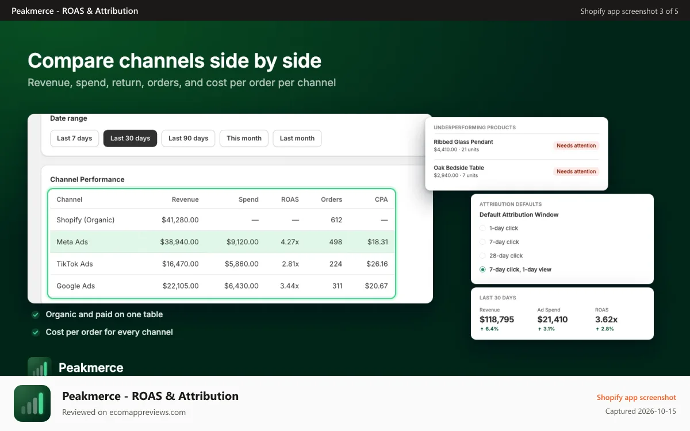Click the 612 orders value

[336, 220]
